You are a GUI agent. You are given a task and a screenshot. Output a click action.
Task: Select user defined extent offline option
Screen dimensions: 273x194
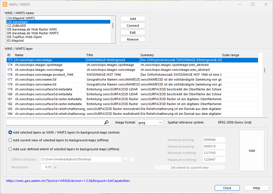tap(10, 149)
